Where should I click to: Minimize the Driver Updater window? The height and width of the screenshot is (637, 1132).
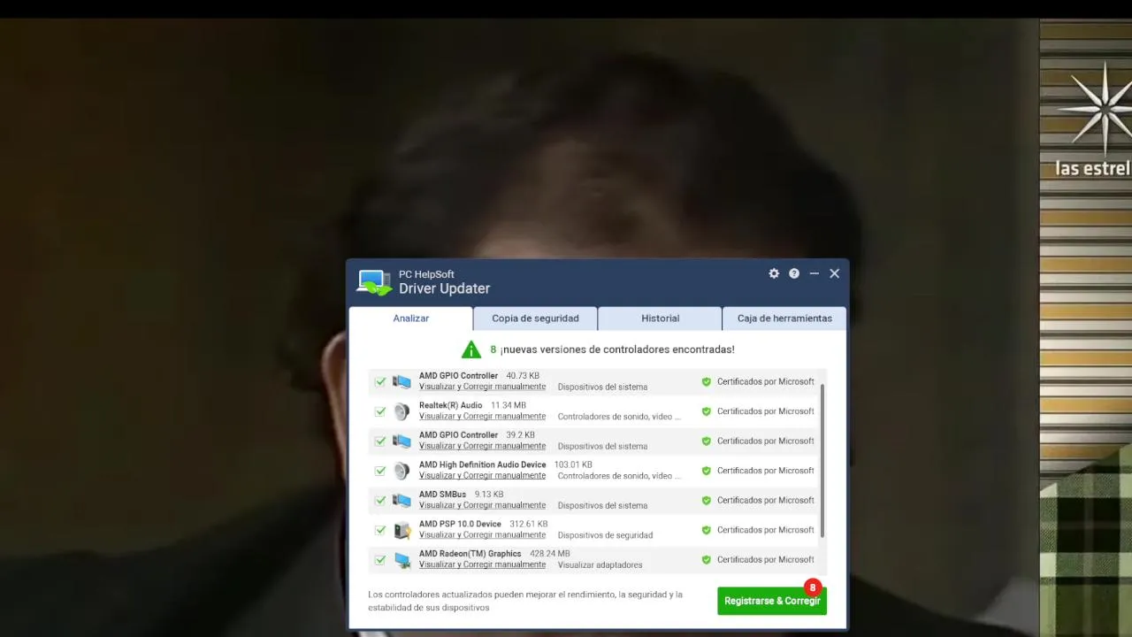pos(815,273)
